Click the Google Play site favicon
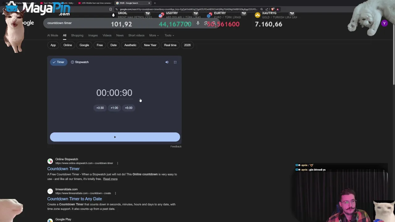Screen dimensions: 395x222 (x=50, y=220)
